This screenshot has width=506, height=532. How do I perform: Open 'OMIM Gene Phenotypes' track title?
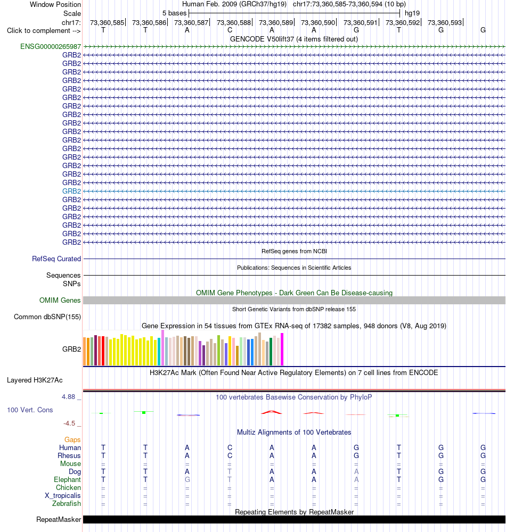click(x=294, y=293)
